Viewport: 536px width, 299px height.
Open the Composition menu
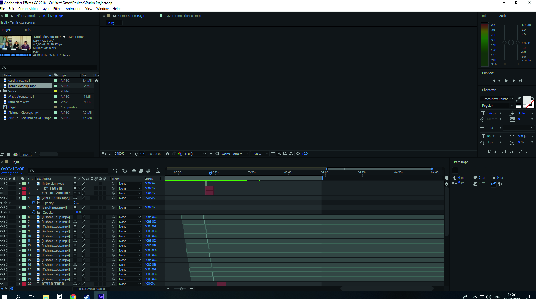click(28, 9)
